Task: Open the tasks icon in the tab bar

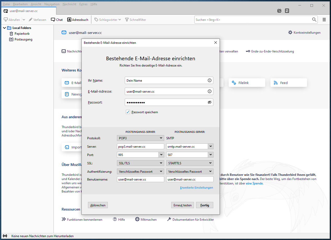Action: tap(287, 11)
